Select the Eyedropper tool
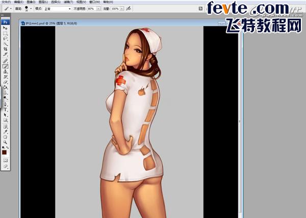The height and width of the screenshot is (218, 306). pos(6,132)
